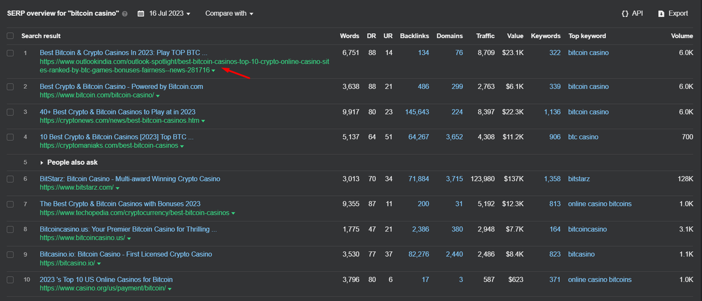Image resolution: width=702 pixels, height=301 pixels.
Task: Open '10 Best Crypto & Bitcoin Casinos [2023]' result
Action: pyautogui.click(x=117, y=137)
